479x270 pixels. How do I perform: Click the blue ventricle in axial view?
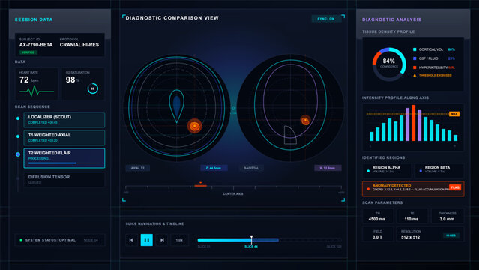click(x=177, y=106)
